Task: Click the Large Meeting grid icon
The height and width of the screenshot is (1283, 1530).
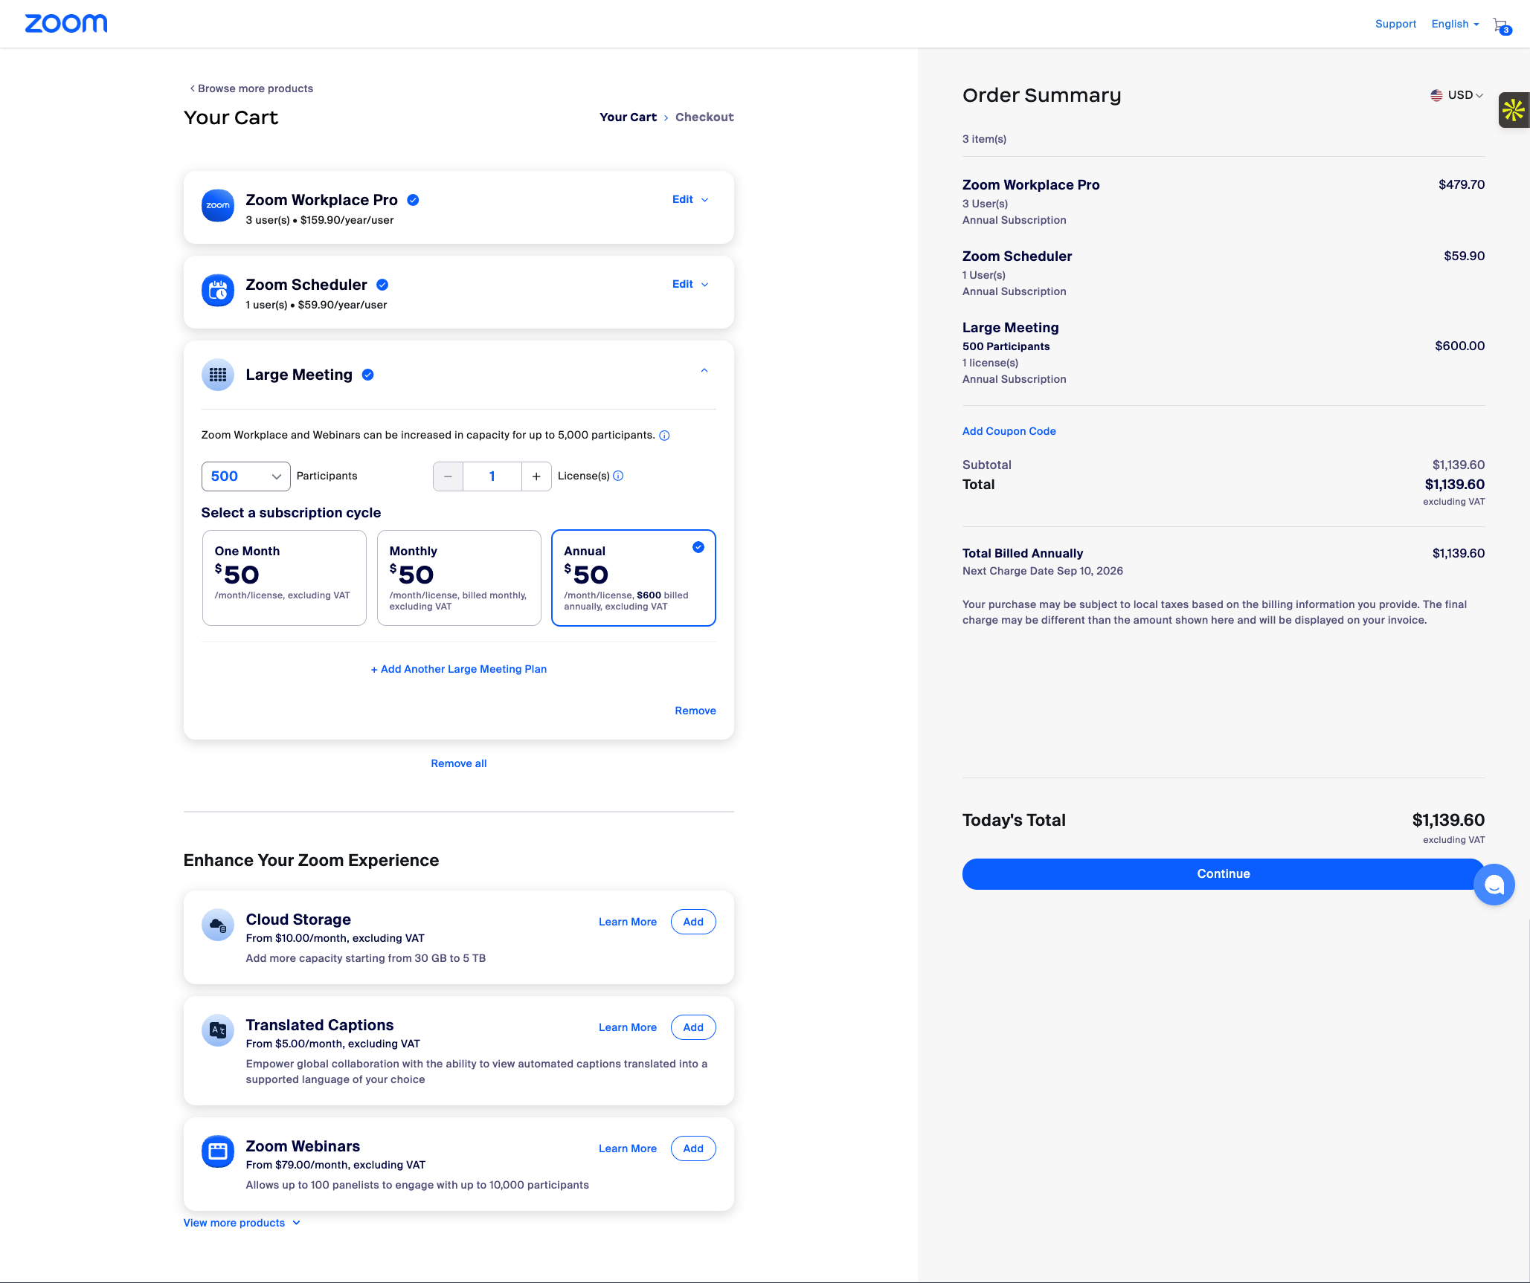Action: (x=218, y=375)
